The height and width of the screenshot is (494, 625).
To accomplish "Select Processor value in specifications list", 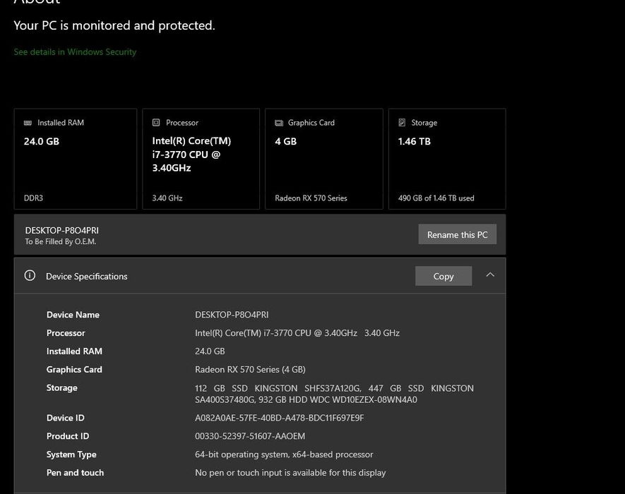I will pyautogui.click(x=297, y=333).
